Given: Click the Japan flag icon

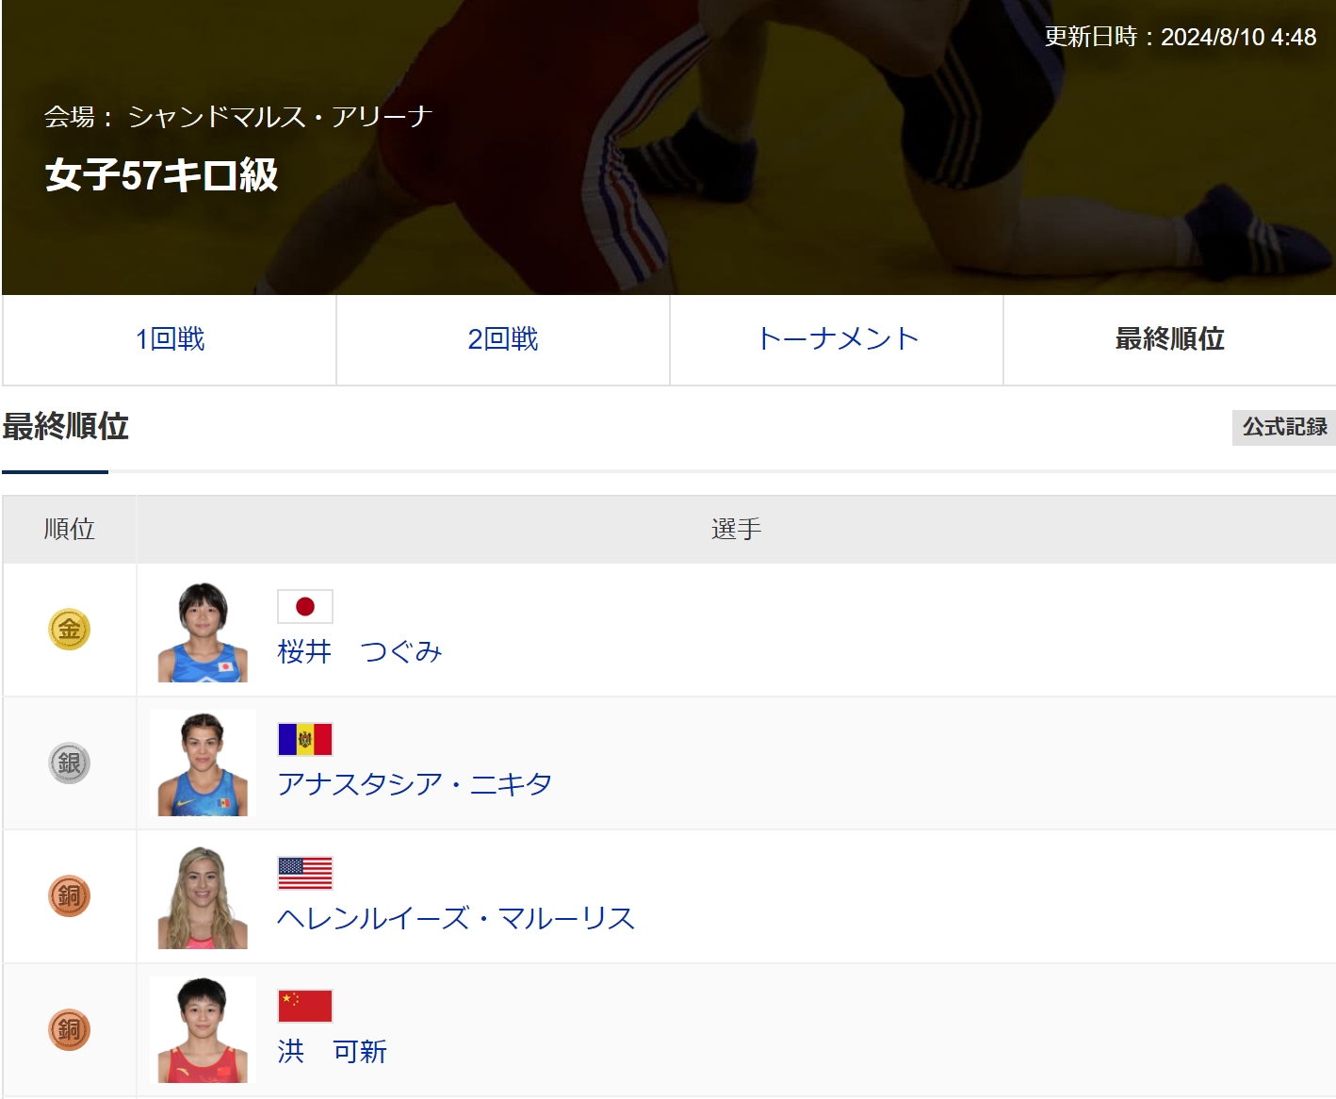Looking at the screenshot, I should tap(304, 606).
